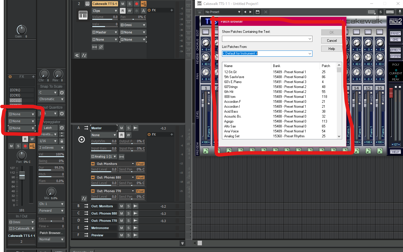Viewport: 403px width, 252px height.
Task: Click the track 2 take lanes icon
Action: pyautogui.click(x=77, y=55)
